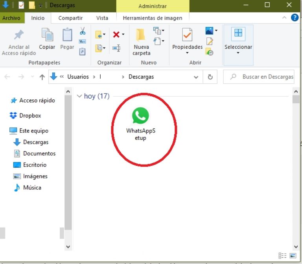Click Usuarios in the address path
This screenshot has width=302, height=264.
78,77
